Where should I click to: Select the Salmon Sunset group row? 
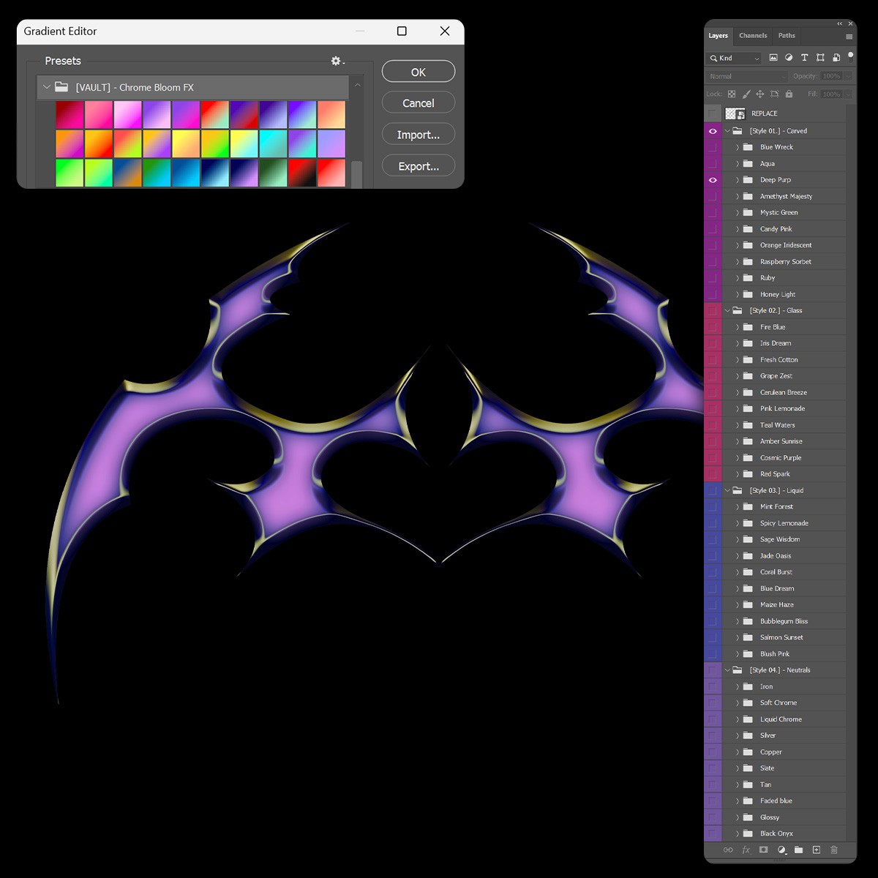(x=784, y=637)
